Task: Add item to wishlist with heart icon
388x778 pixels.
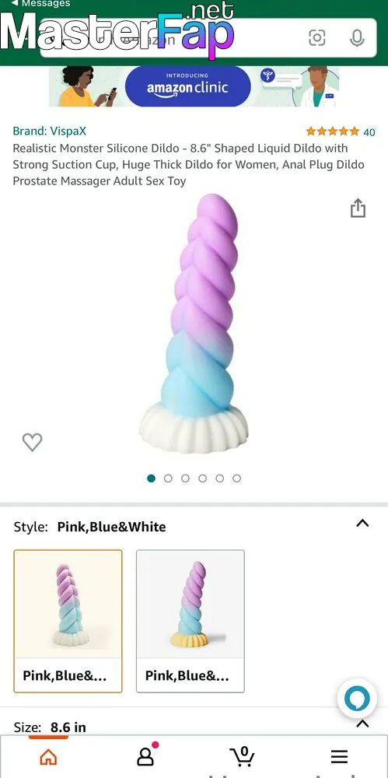Action: click(x=32, y=442)
